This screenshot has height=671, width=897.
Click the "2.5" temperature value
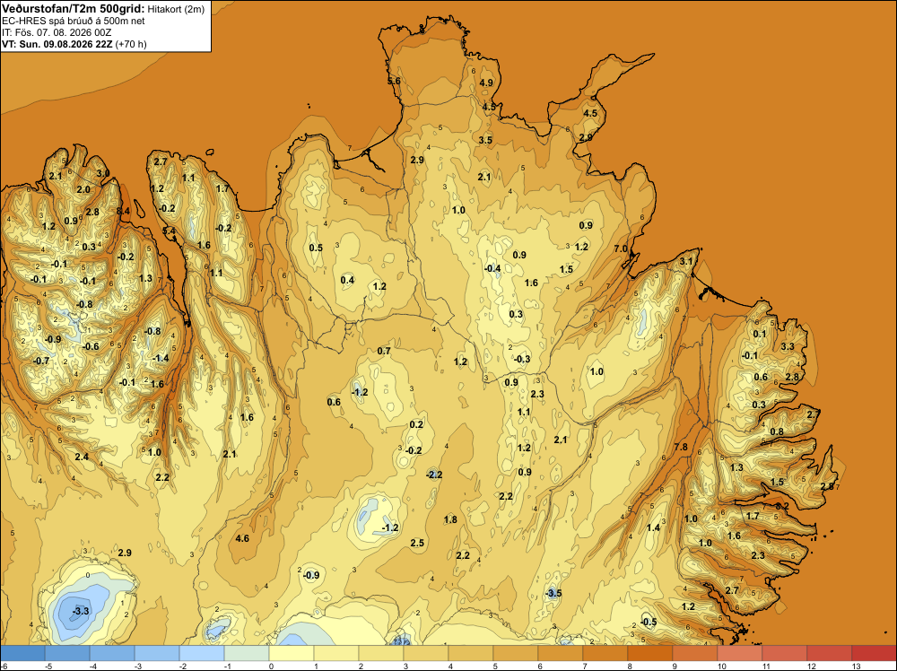point(417,543)
